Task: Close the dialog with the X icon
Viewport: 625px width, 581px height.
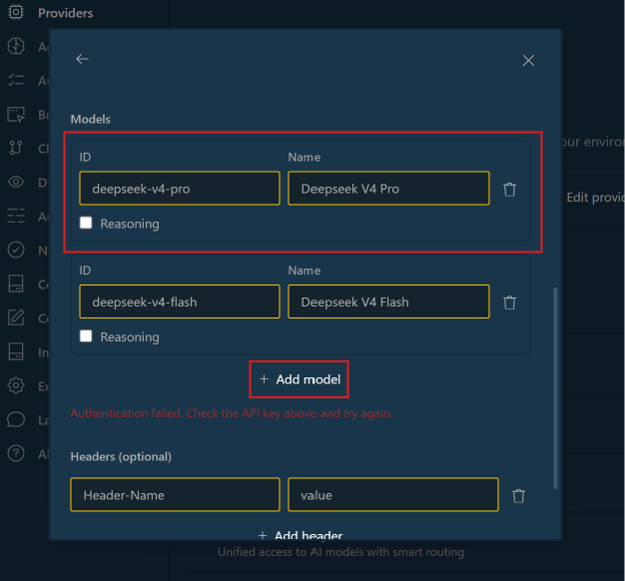Action: click(528, 61)
